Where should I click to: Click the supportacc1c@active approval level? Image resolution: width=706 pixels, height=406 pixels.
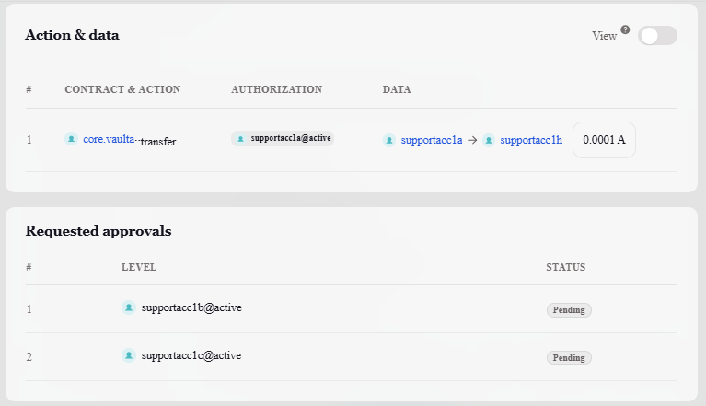(191, 355)
